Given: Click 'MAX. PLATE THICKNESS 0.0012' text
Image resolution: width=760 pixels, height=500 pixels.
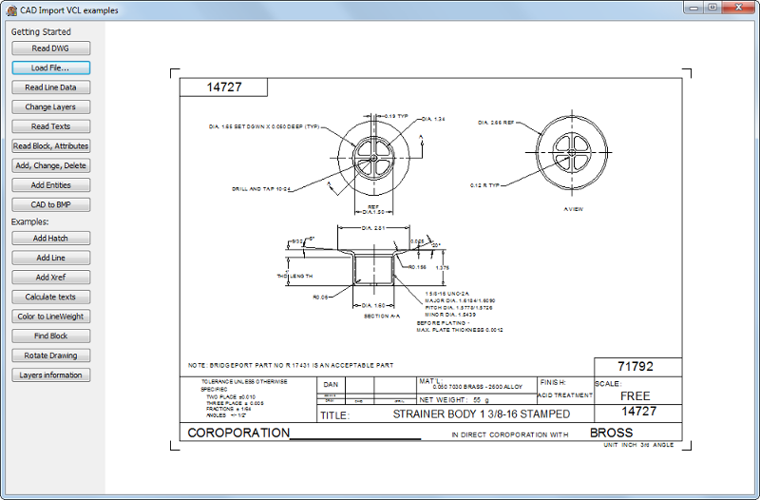Looking at the screenshot, I should (x=460, y=330).
